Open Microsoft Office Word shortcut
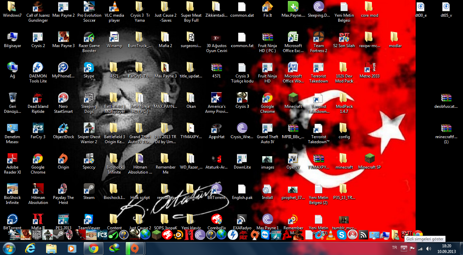This screenshot has height=255, width=463. (293, 73)
